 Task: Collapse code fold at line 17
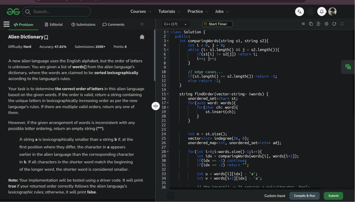pyautogui.click(x=168, y=103)
